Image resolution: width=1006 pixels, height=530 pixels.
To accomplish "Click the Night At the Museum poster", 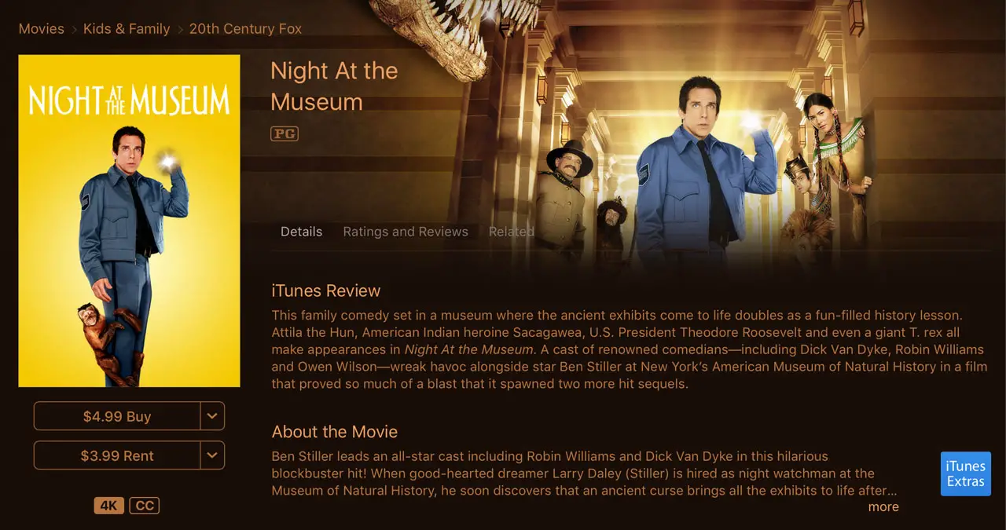I will click(x=129, y=221).
